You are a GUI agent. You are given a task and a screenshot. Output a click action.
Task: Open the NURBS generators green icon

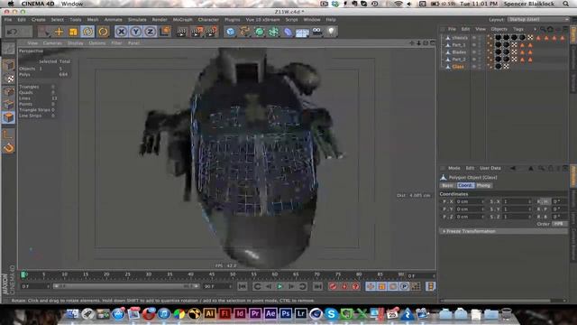click(x=260, y=32)
